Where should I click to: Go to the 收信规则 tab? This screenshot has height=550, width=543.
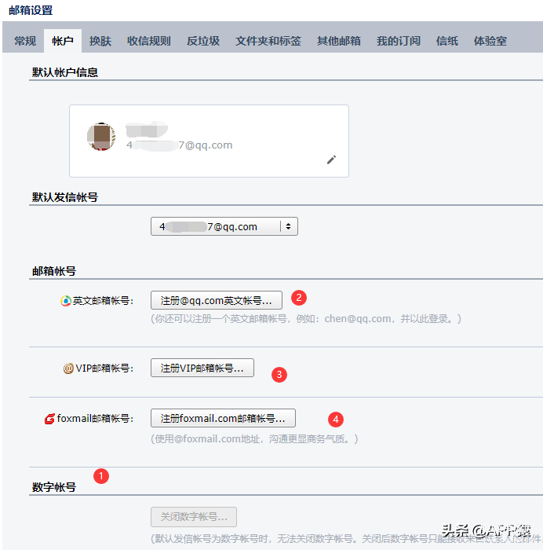click(149, 41)
